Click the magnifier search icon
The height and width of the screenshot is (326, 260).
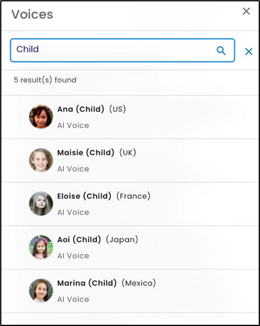click(x=221, y=51)
